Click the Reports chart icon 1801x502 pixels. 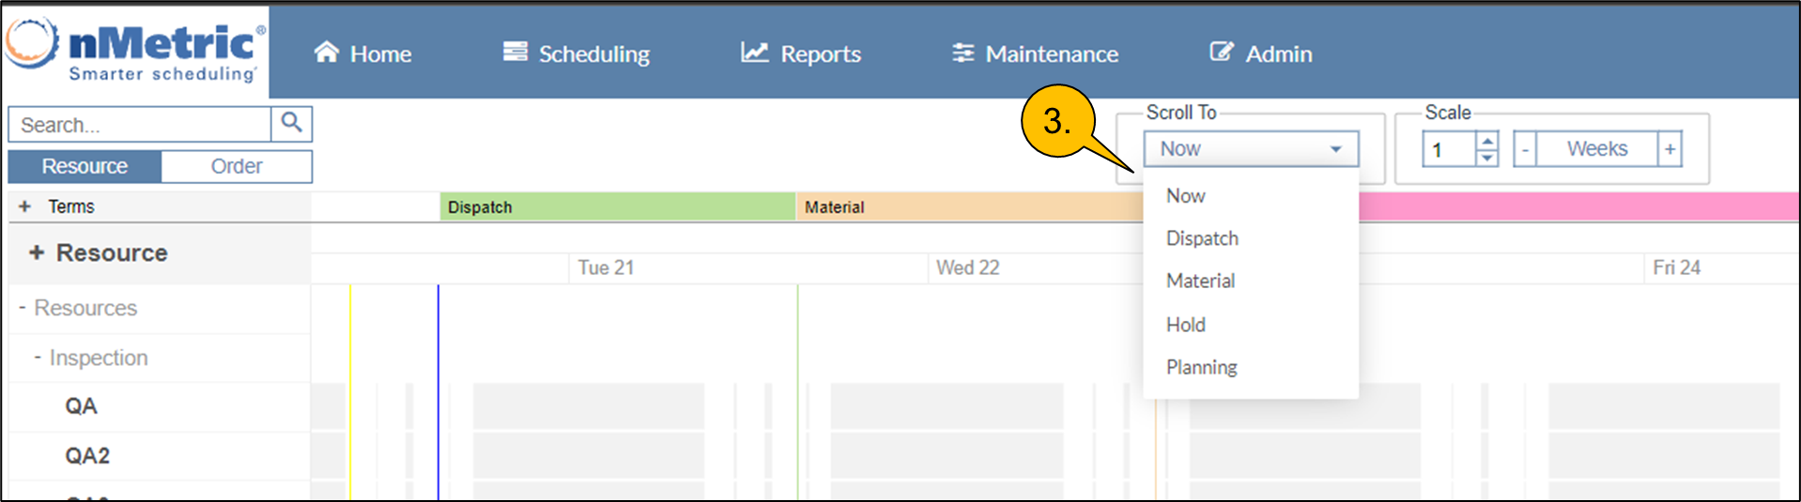[754, 53]
